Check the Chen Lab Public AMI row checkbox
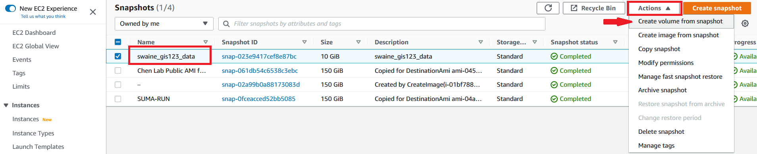757x154 pixels. click(x=118, y=70)
